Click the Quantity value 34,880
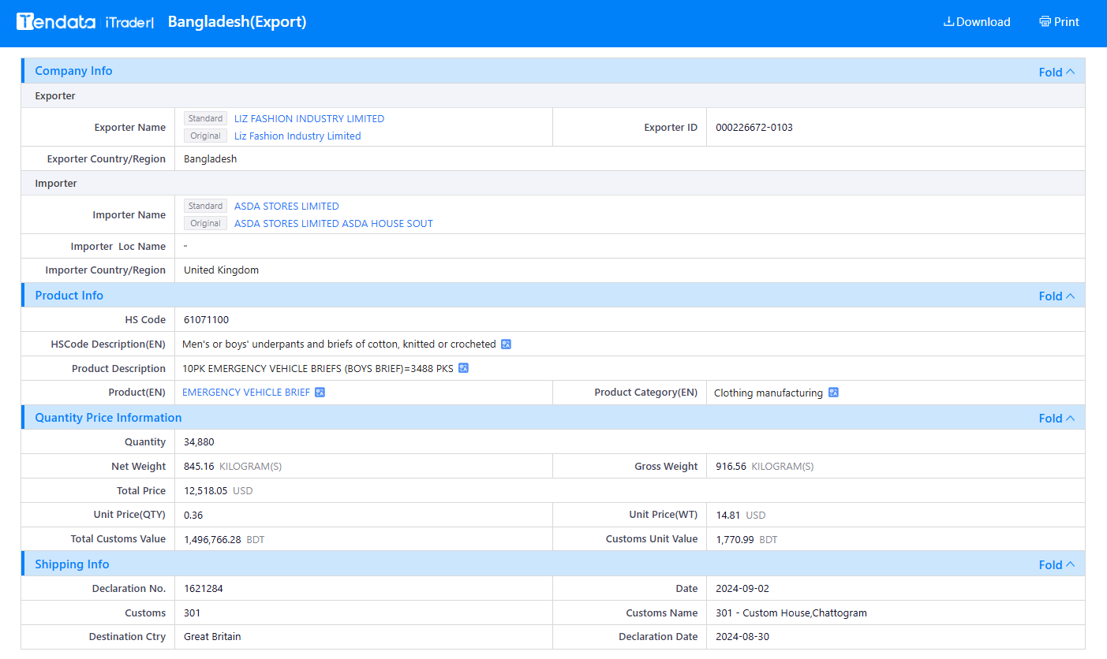This screenshot has width=1107, height=659. tap(199, 442)
